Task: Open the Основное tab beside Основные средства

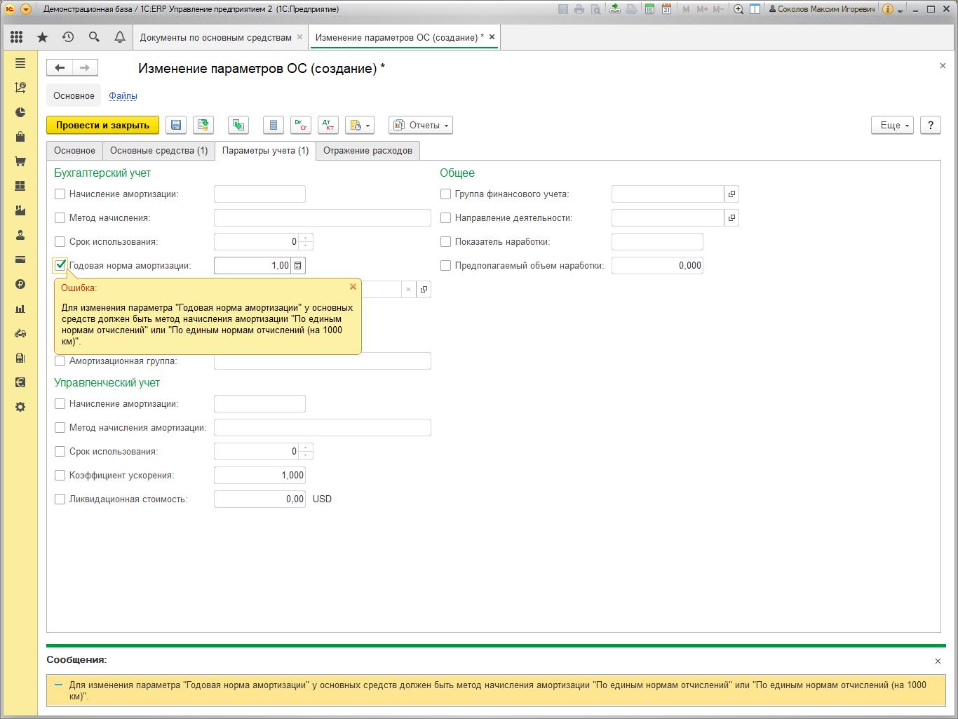Action: (74, 151)
